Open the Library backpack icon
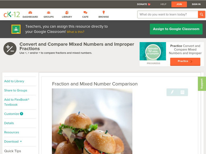 click(x=67, y=12)
